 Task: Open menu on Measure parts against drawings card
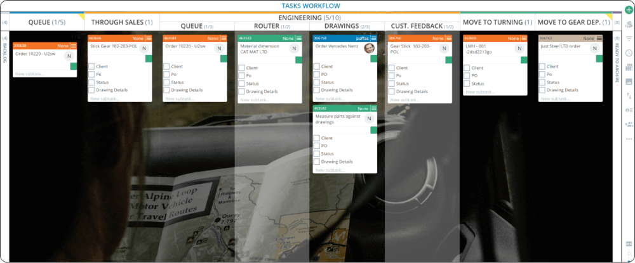tap(373, 109)
